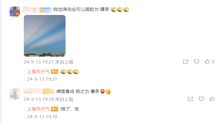The height and width of the screenshot is (124, 221).
Task: Click the "饿了，宝" reply text
Action: coord(70,109)
